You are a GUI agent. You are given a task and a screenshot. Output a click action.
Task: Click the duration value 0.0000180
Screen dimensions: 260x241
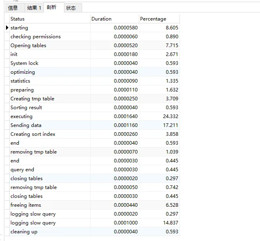126,54
